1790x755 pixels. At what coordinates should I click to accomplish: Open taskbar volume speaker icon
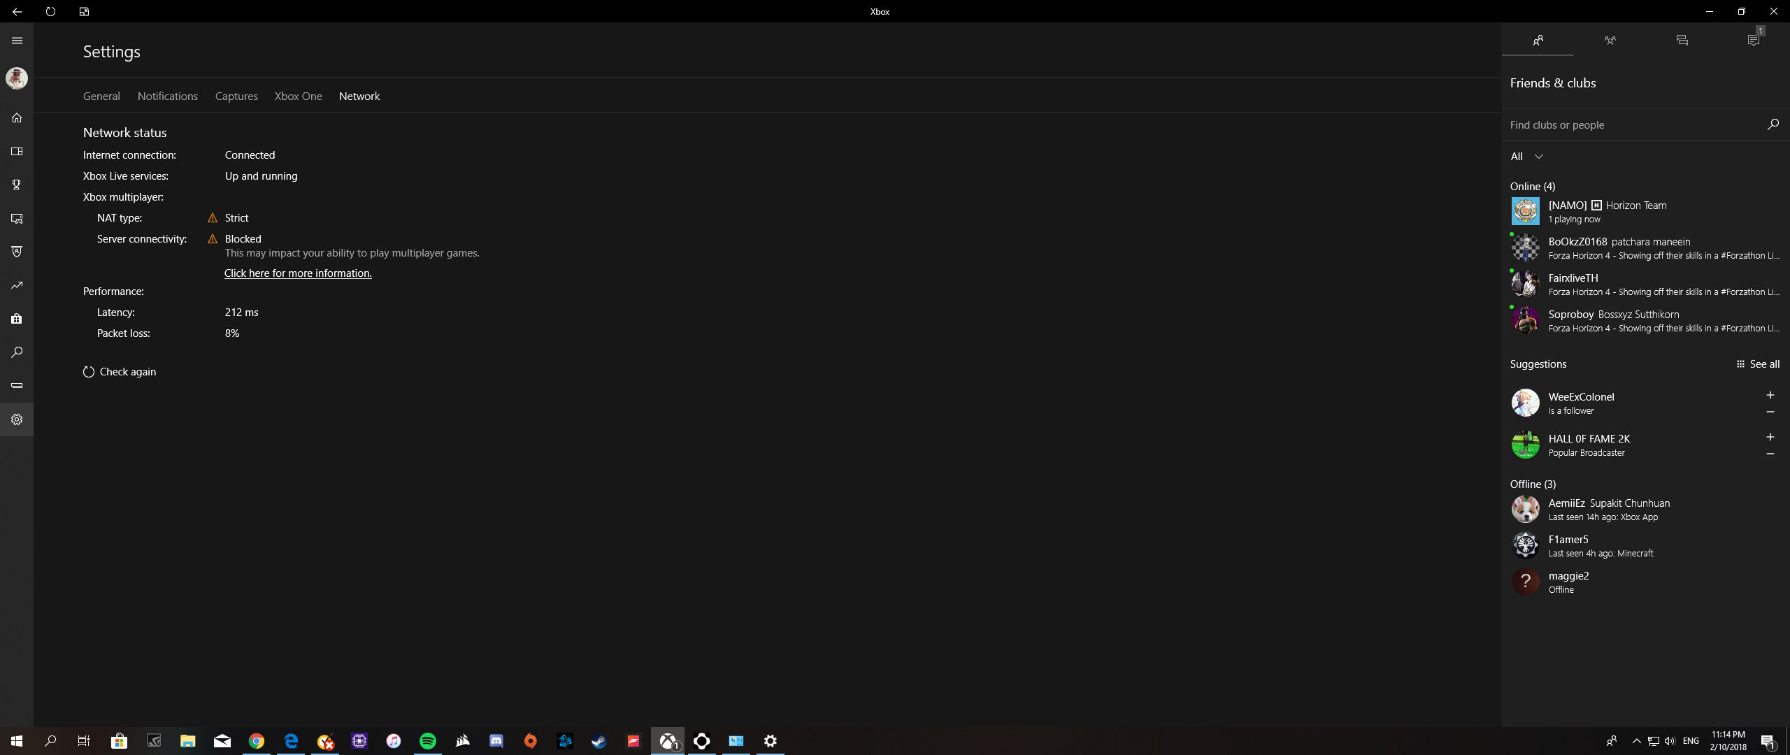pyautogui.click(x=1670, y=741)
